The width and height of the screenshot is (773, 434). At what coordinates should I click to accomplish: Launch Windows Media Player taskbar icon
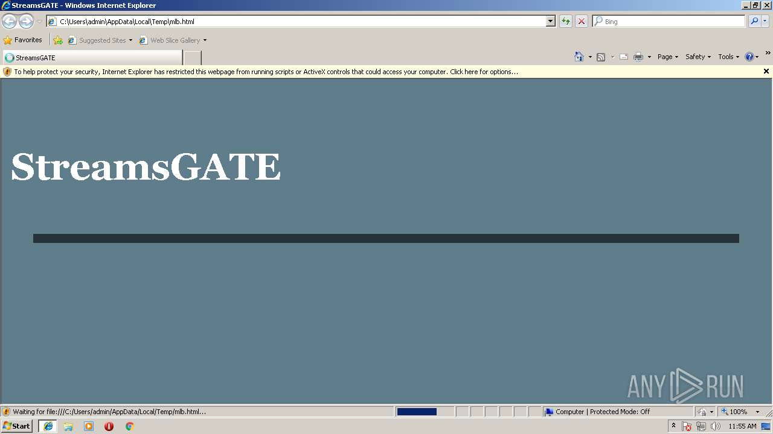pyautogui.click(x=89, y=426)
